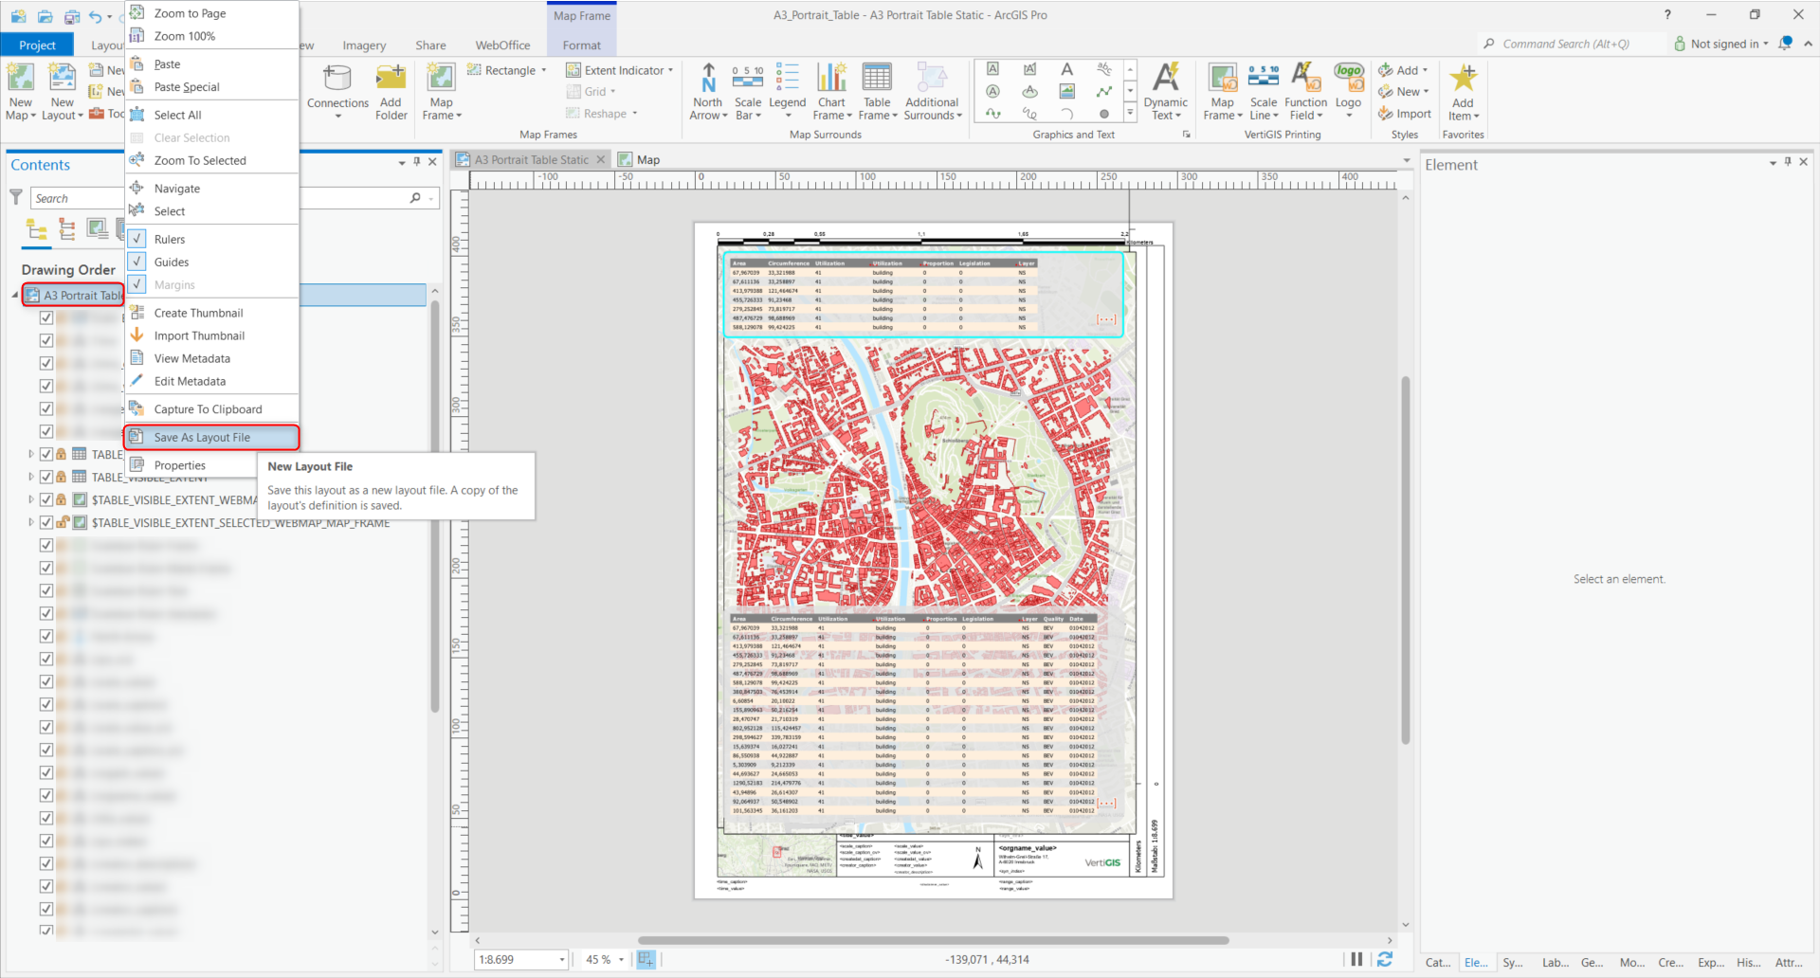This screenshot has width=1820, height=978.
Task: Pause drawing using the status bar control
Action: point(1356,958)
